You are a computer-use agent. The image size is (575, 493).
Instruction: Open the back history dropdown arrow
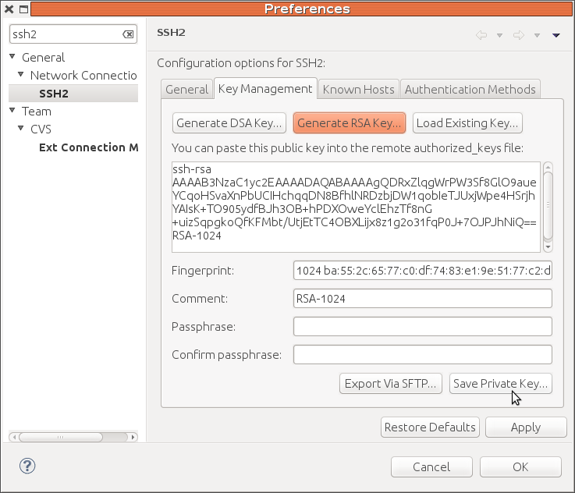point(499,36)
